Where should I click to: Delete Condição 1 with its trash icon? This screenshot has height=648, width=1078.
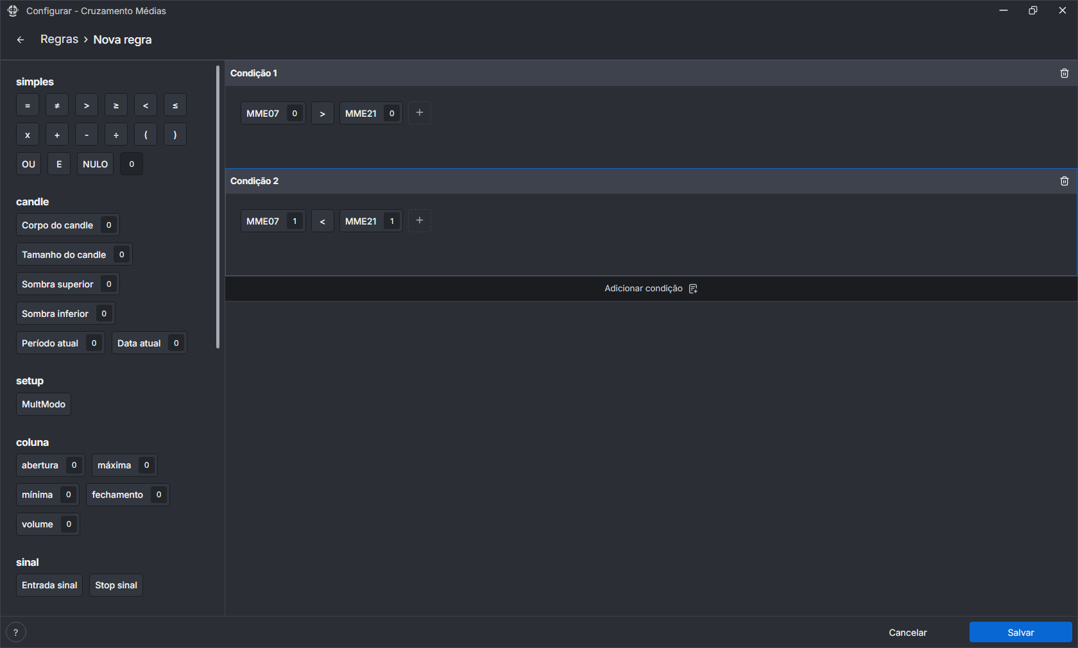1064,73
